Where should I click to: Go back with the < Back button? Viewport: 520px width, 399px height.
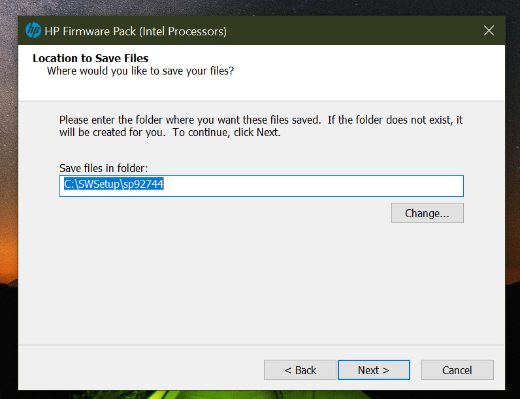300,370
